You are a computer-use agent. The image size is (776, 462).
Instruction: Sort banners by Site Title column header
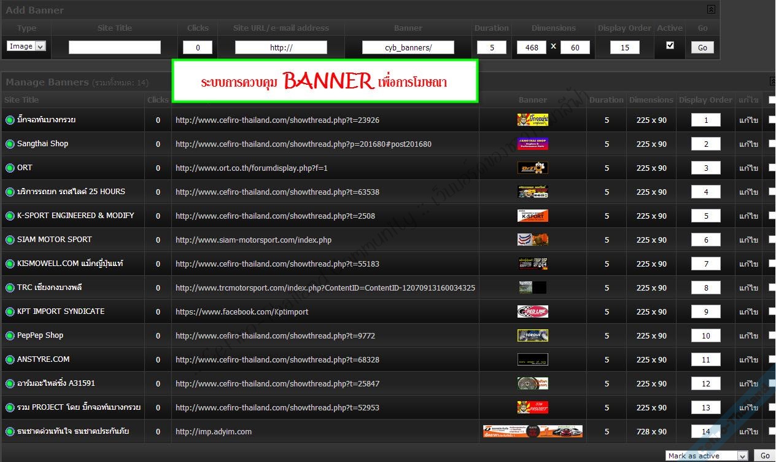[x=21, y=100]
